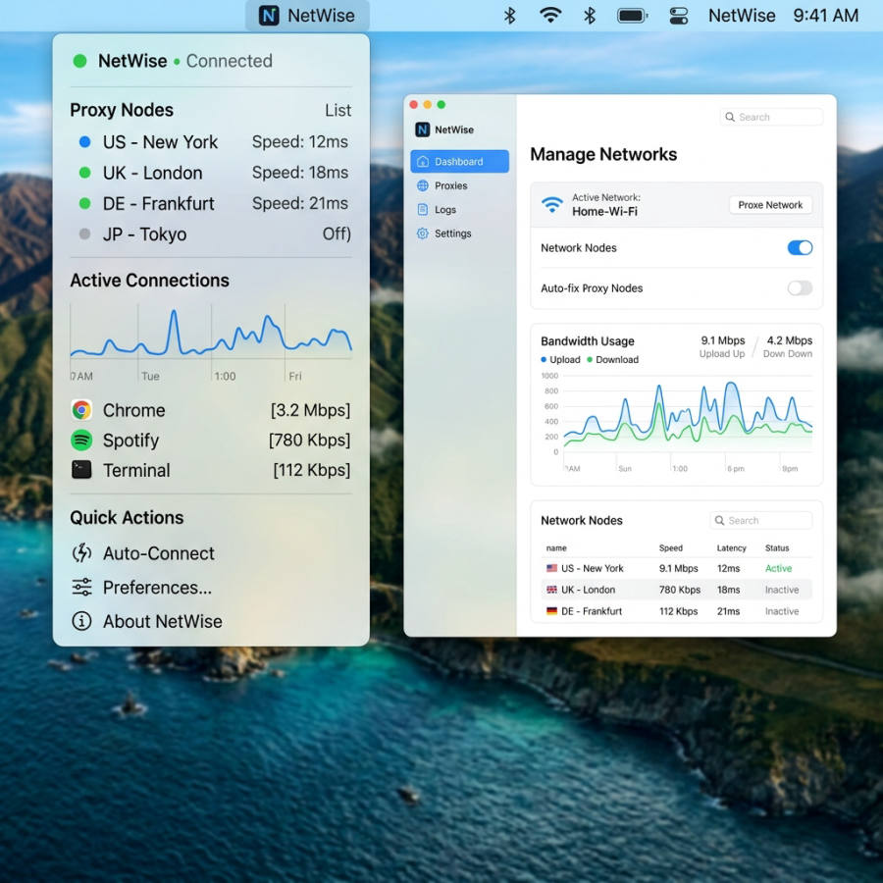Screen dimensions: 883x883
Task: Click the About NetWise info icon
Action: click(81, 621)
